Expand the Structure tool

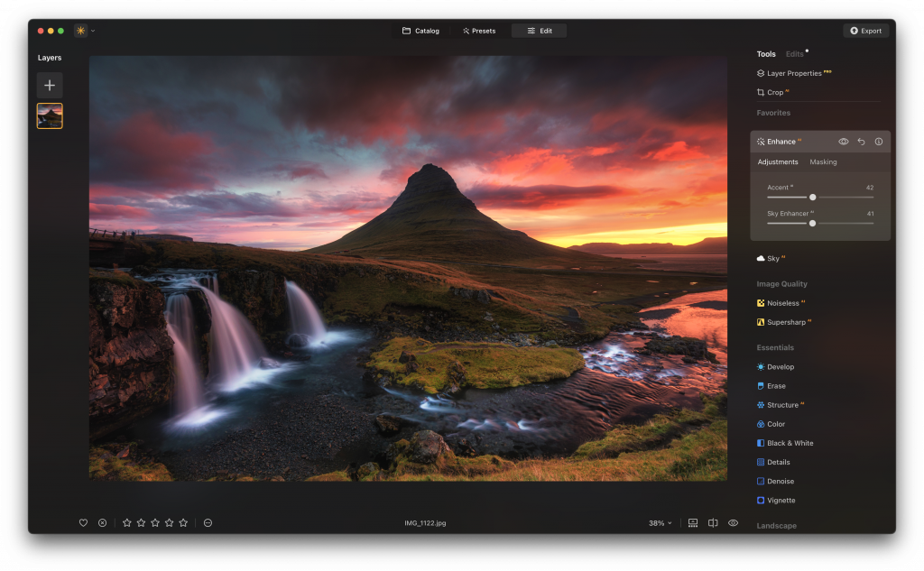(781, 405)
